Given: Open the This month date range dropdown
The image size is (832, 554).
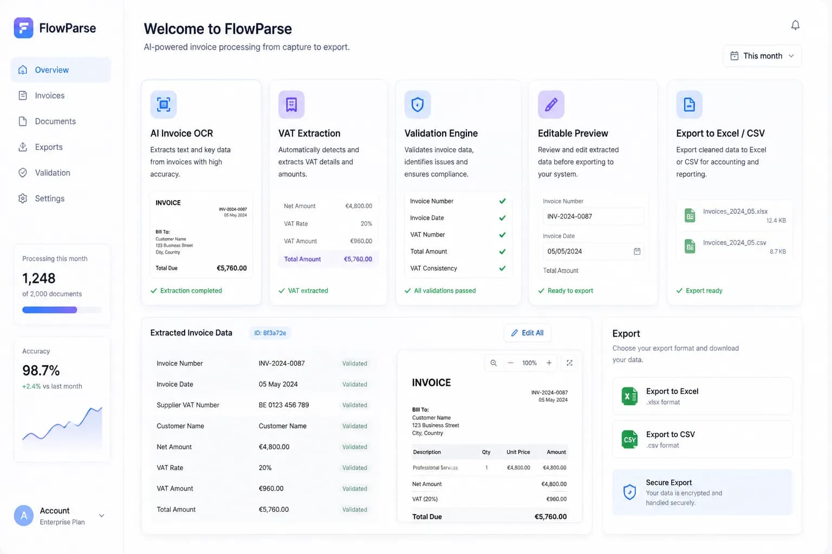Looking at the screenshot, I should 762,56.
